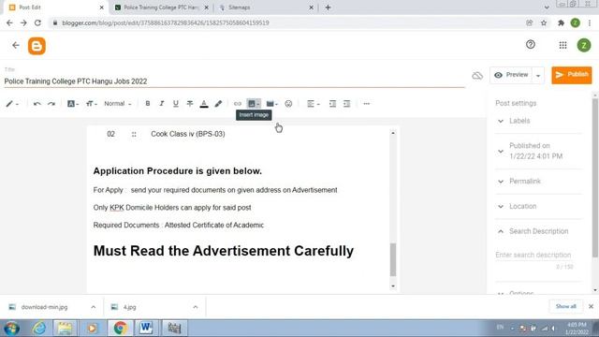Open a new browser tab
Image resolution: width=599 pixels, height=337 pixels.
328,7
